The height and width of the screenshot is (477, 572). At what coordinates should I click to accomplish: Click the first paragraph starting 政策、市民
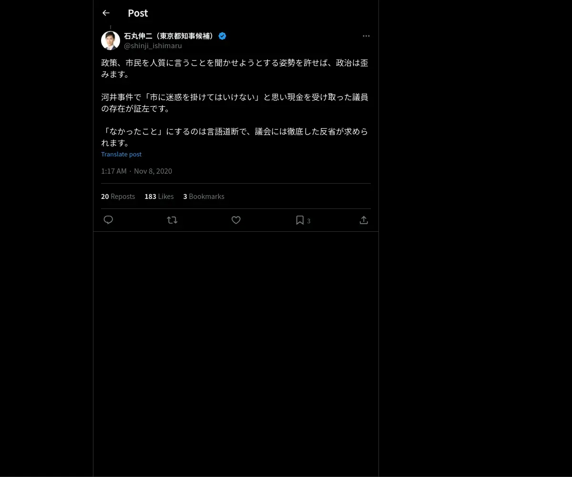pos(235,69)
